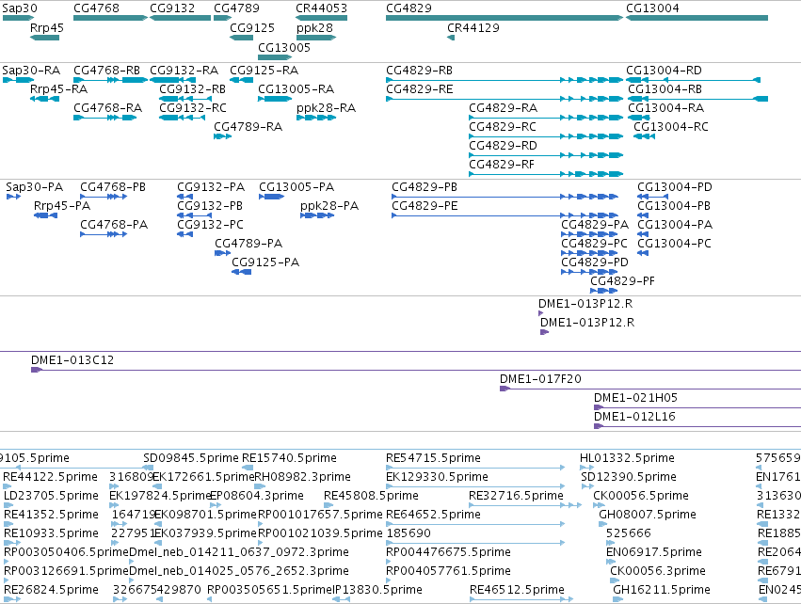The width and height of the screenshot is (801, 604).
Task: Select the Sap30 gene label
Action: (x=20, y=8)
